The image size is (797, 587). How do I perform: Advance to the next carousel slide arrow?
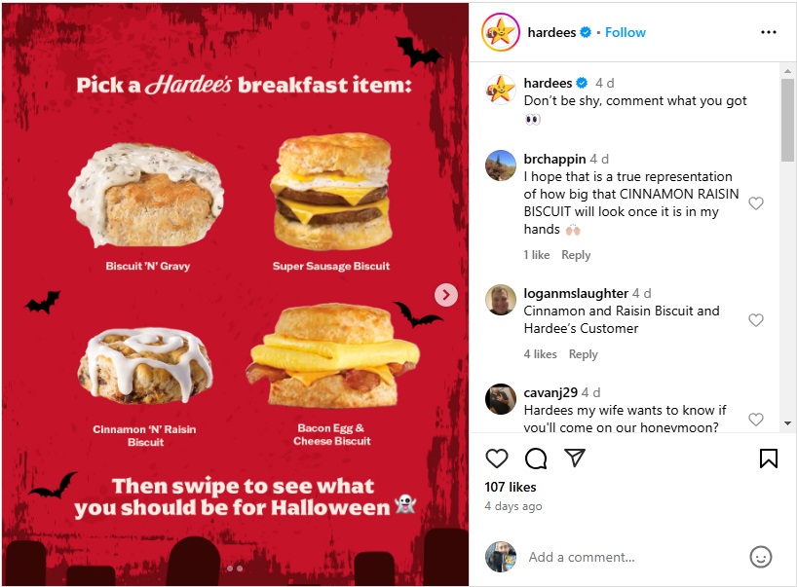pos(446,294)
